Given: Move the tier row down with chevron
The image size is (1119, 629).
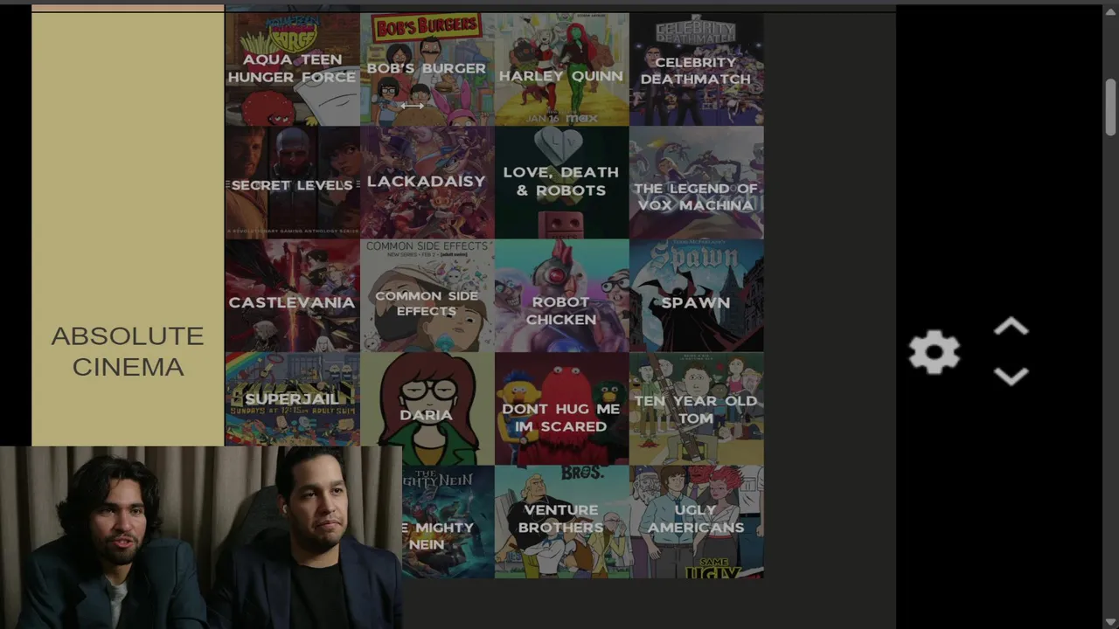Looking at the screenshot, I should (1011, 377).
